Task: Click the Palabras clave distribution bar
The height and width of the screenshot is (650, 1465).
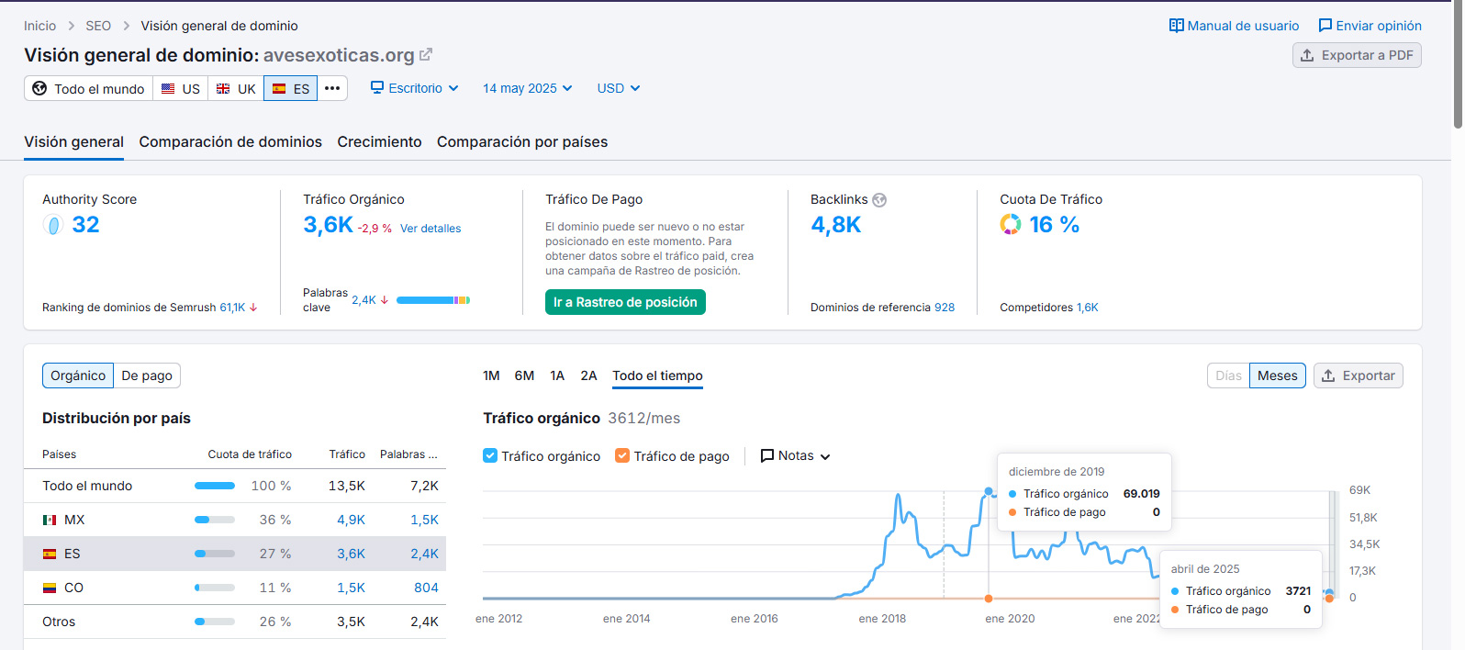Action: pyautogui.click(x=433, y=300)
